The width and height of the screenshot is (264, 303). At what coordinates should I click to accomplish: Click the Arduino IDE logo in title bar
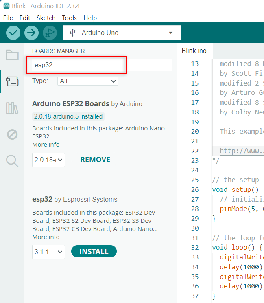pos(7,6)
